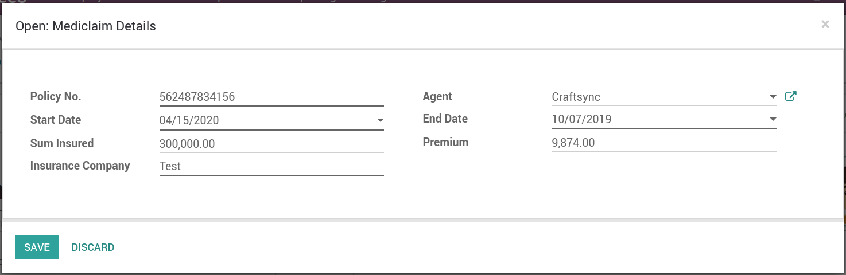This screenshot has width=846, height=275.
Task: Open the Agent external link icon
Action: tap(790, 96)
